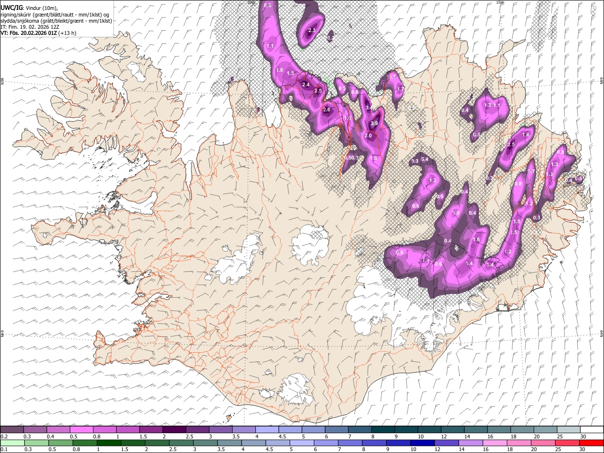This screenshot has width=604, height=453.
Task: Click the offshore 2.3 precipitation value
Action: coord(311,31)
